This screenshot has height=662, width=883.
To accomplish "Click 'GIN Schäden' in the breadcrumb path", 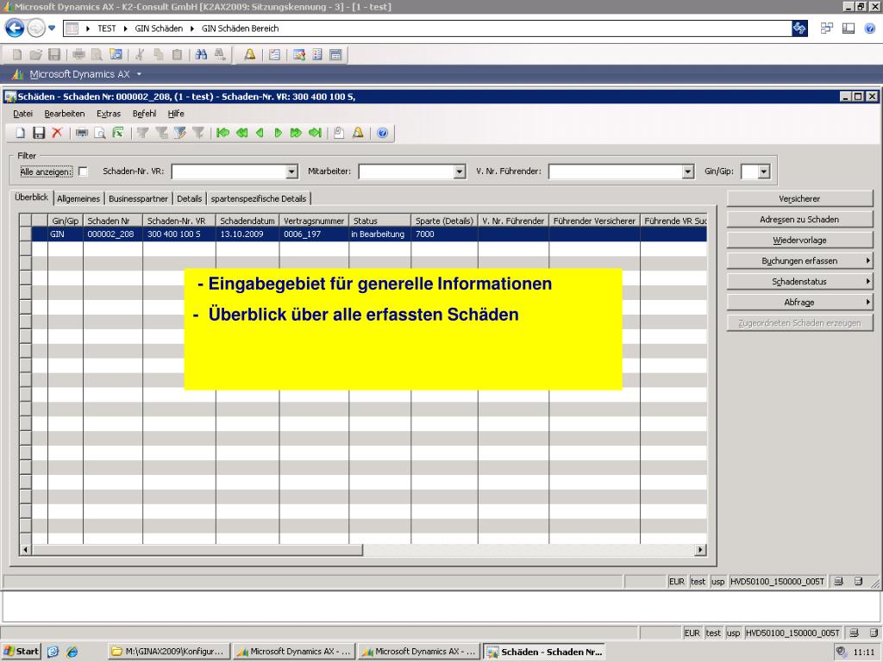I will [x=159, y=28].
